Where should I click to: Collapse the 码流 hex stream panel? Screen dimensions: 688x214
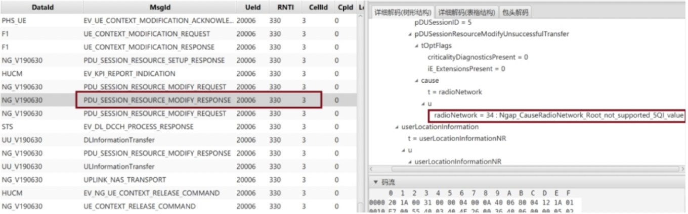pyautogui.click(x=375, y=182)
